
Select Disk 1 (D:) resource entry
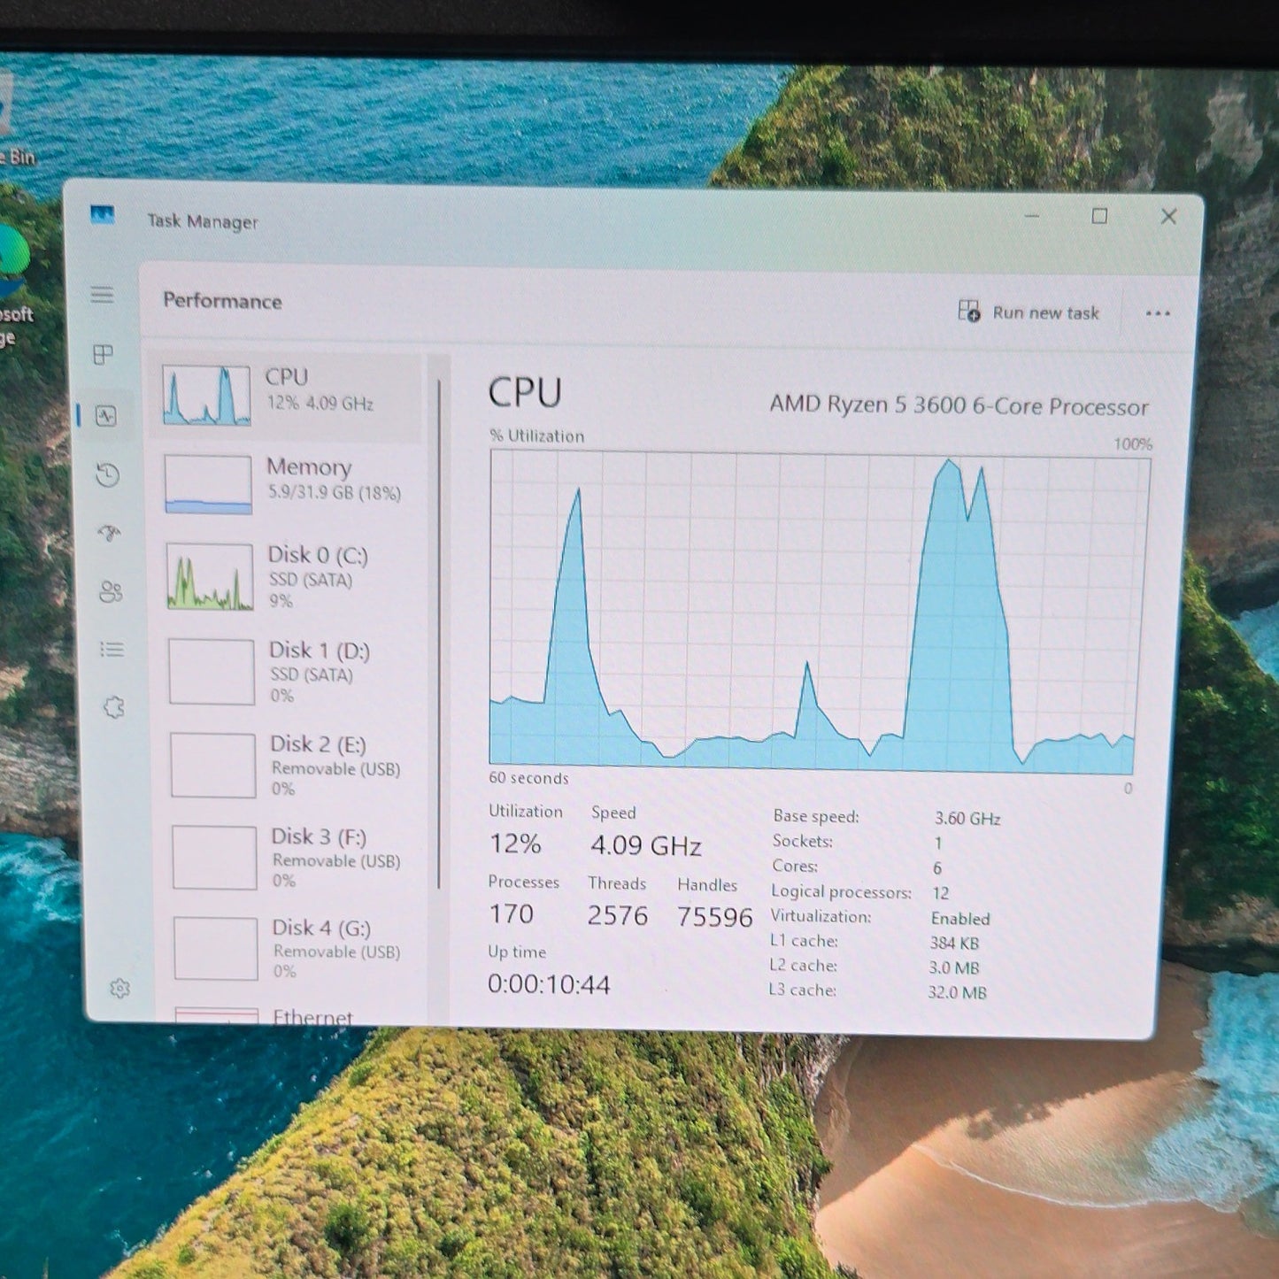(290, 672)
